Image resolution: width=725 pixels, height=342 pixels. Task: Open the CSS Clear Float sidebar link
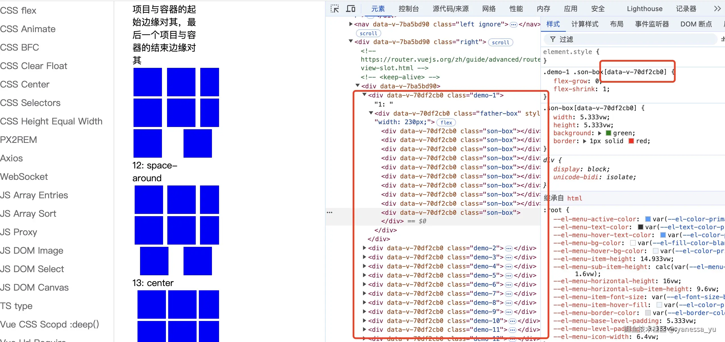[x=34, y=66]
